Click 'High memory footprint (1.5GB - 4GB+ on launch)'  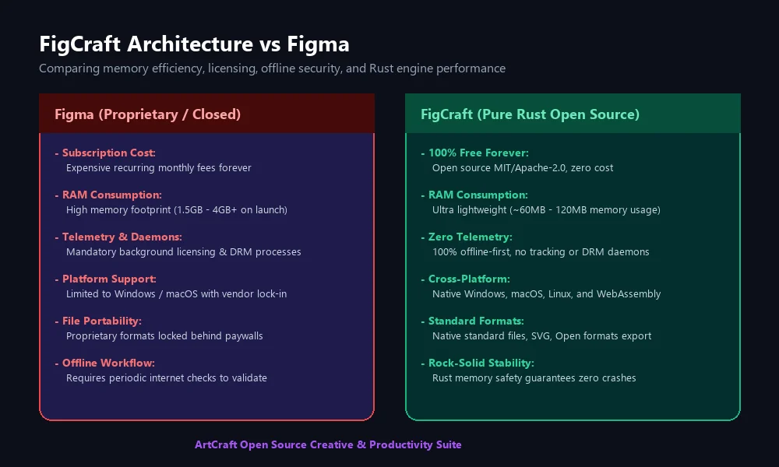point(176,210)
